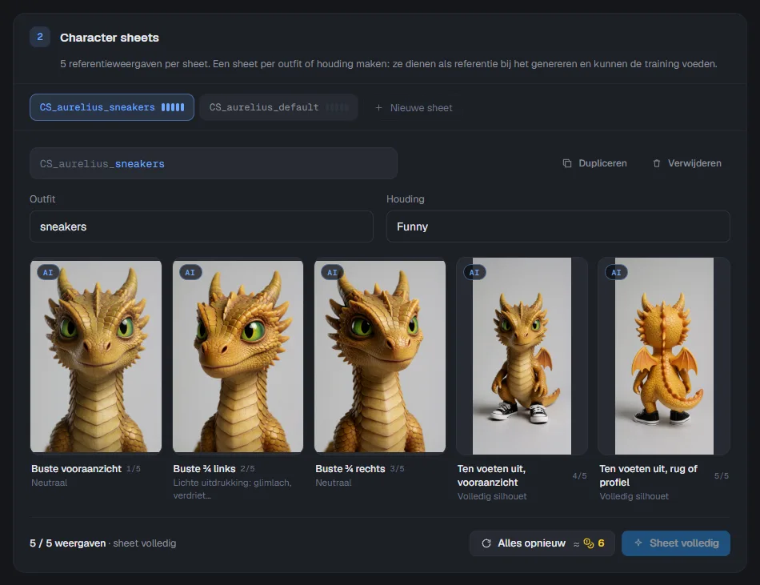Viewport: 760px width, 585px height.
Task: Open the Buste ¾ rechts thumbnail
Action: click(x=380, y=356)
